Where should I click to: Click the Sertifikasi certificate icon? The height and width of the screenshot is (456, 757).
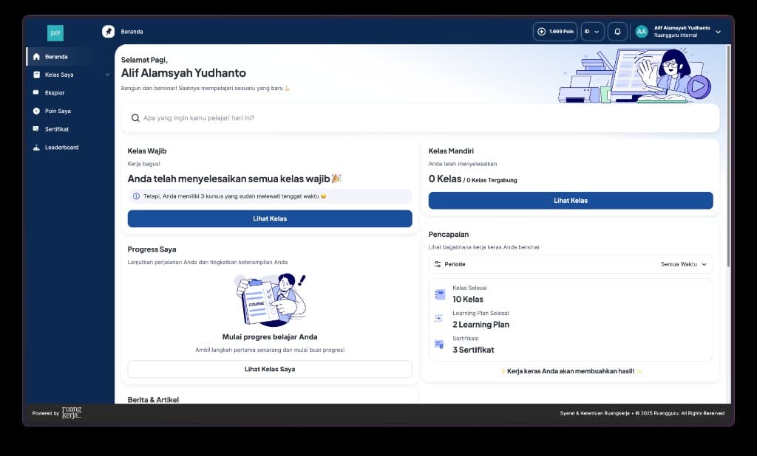click(439, 344)
